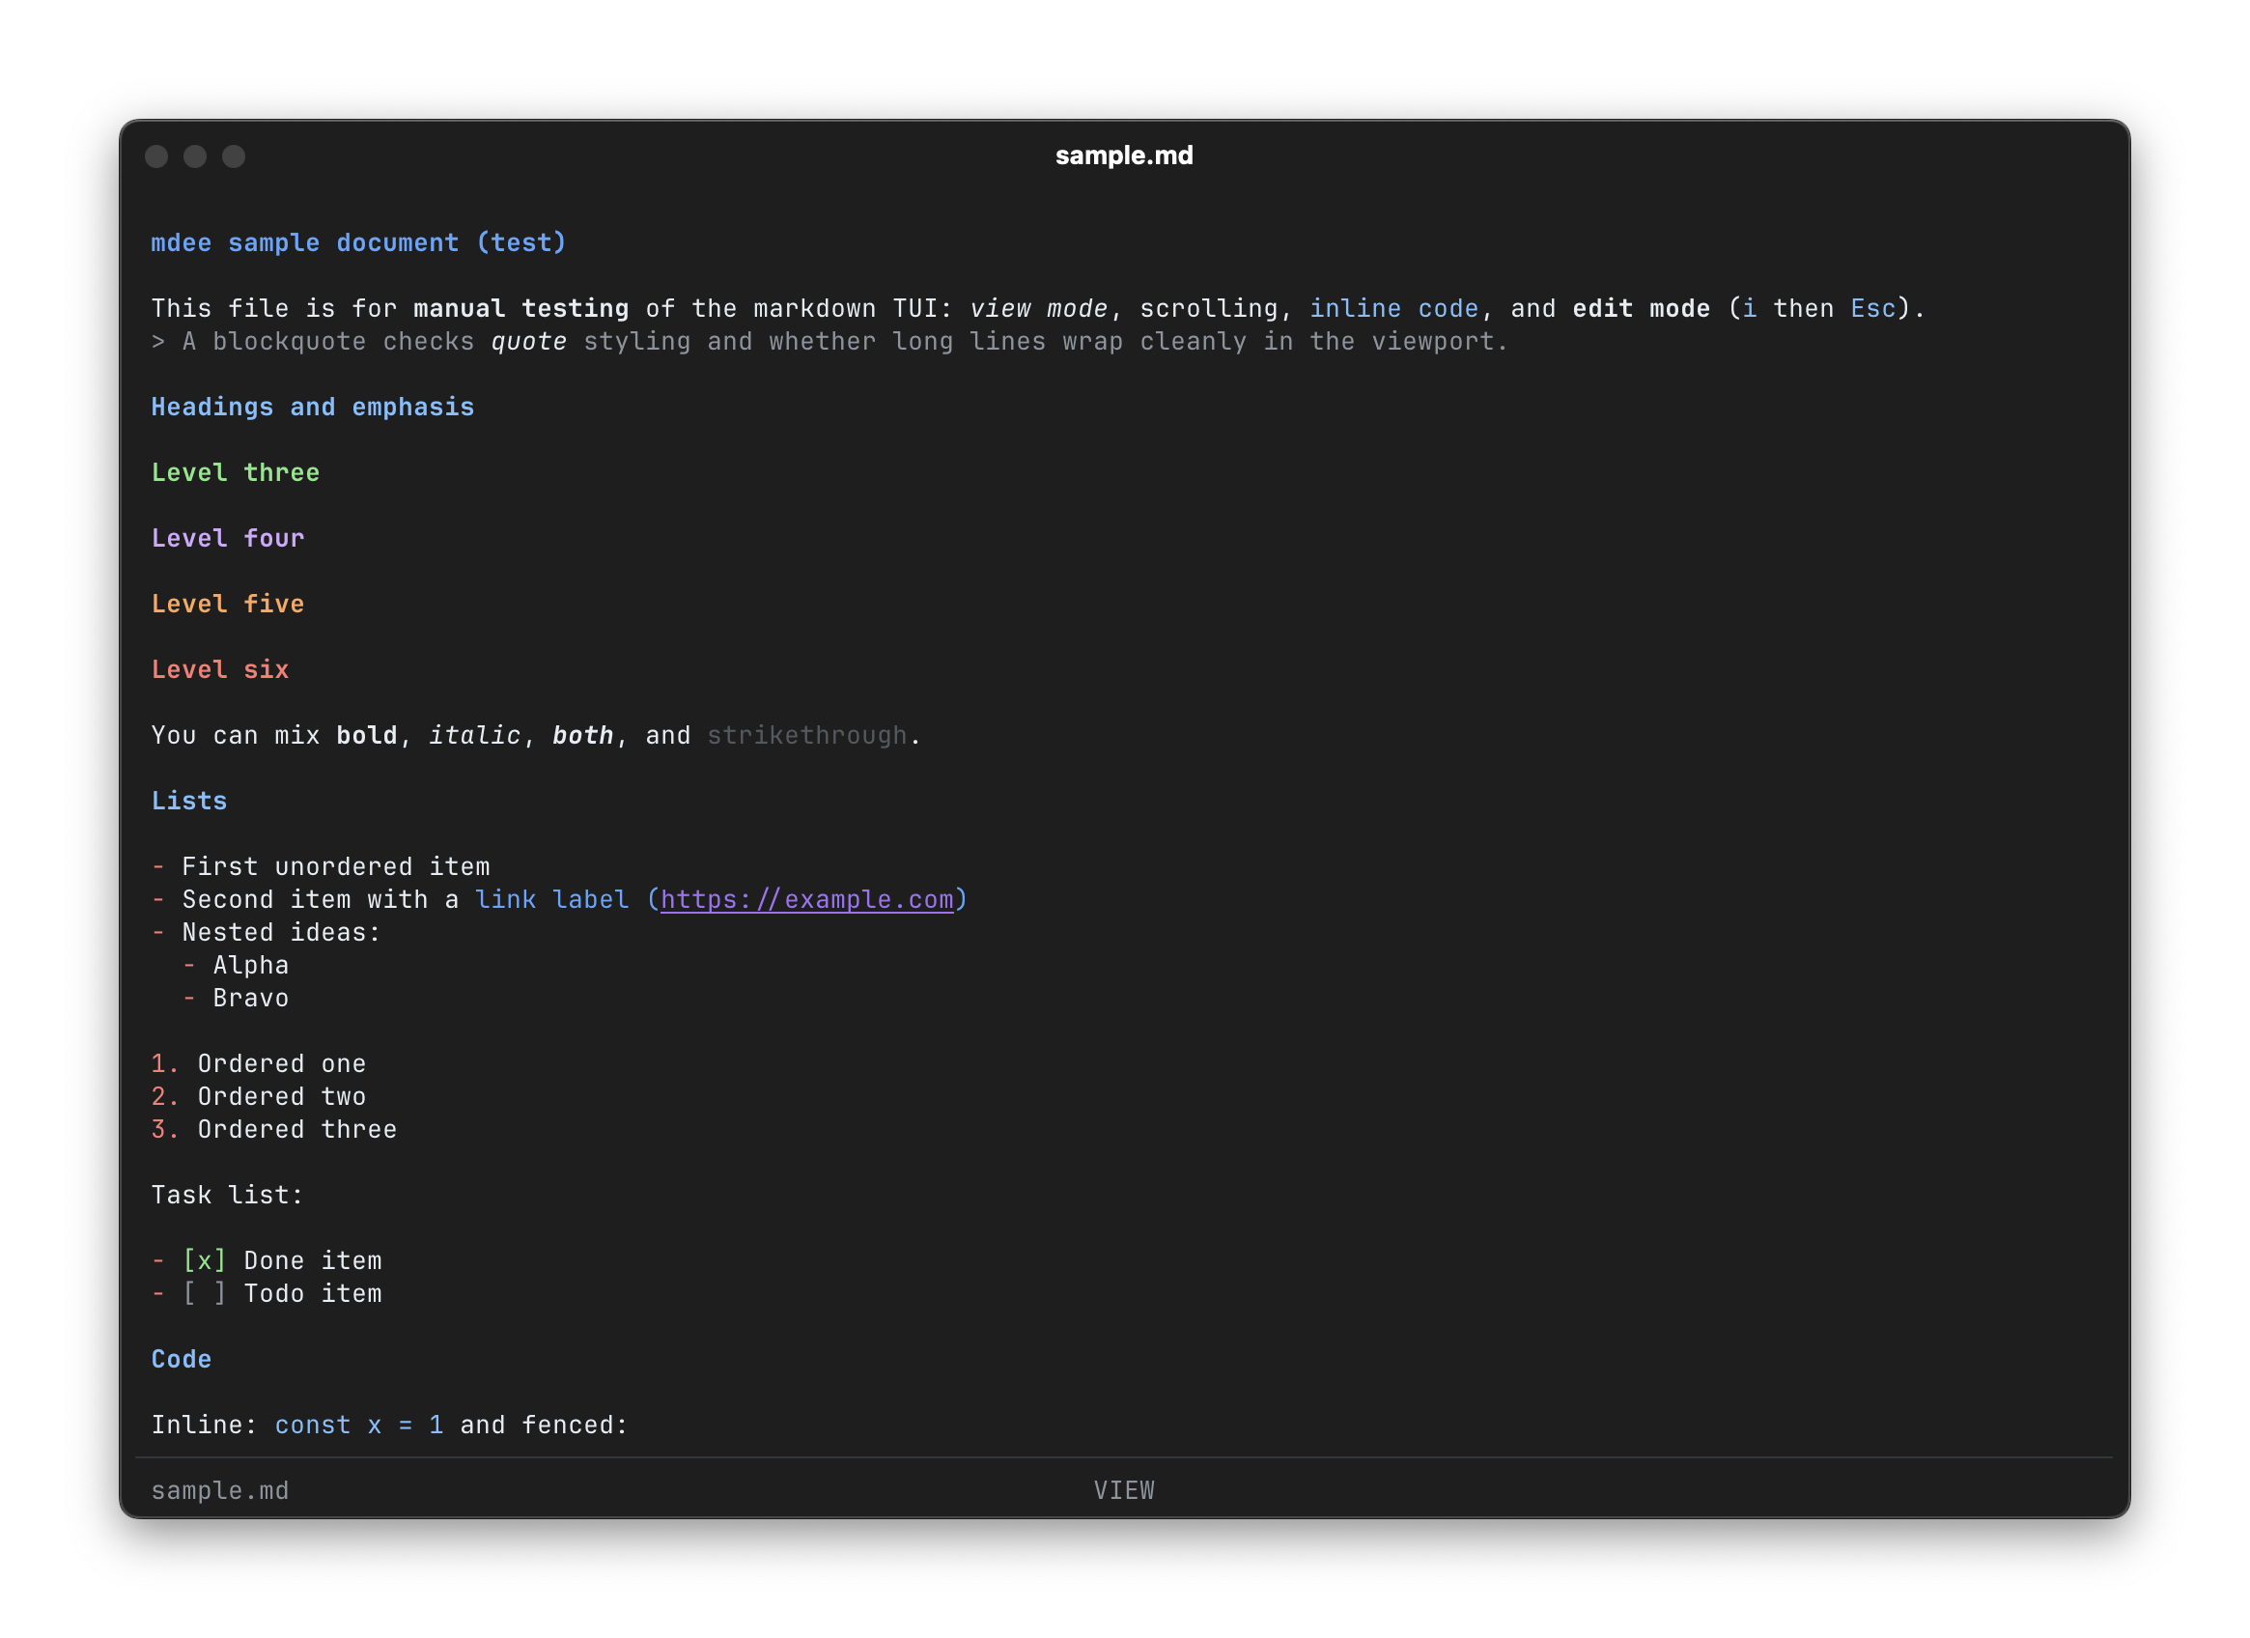Click the link label text
The image size is (2250, 1638).
[x=551, y=899]
